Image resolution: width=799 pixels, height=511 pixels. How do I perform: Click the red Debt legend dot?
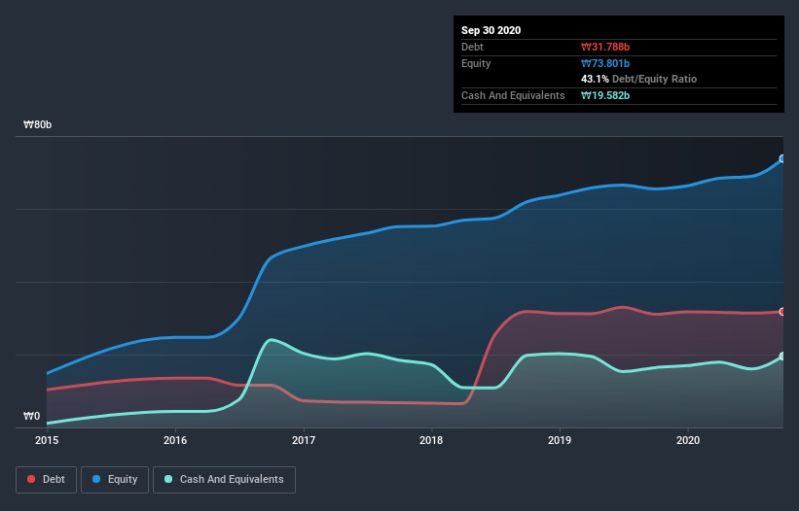(31, 479)
